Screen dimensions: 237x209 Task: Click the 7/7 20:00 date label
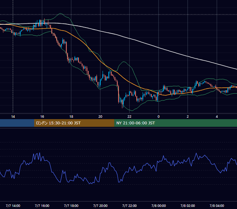(100, 206)
